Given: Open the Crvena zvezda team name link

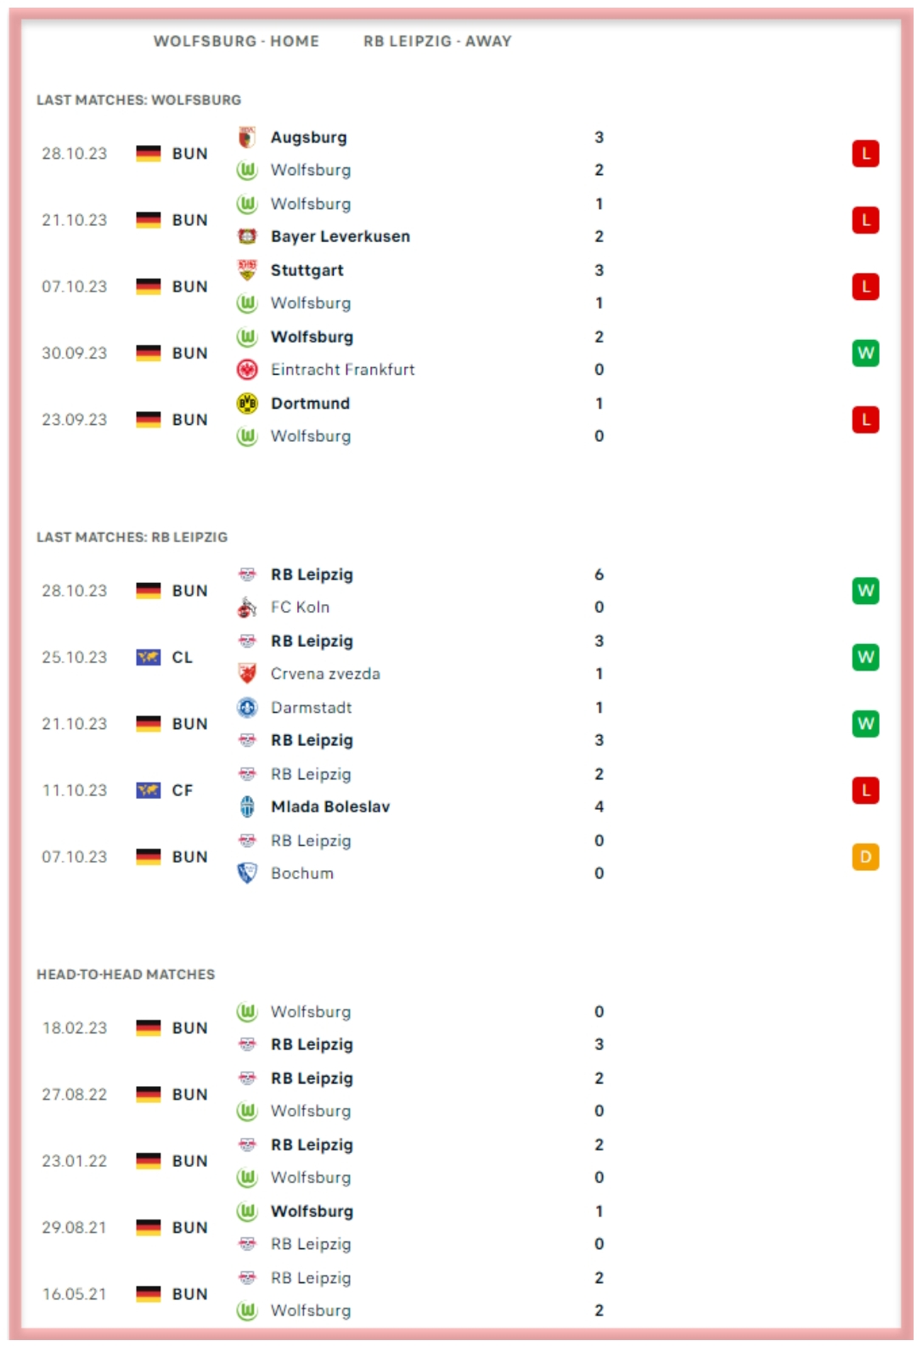Looking at the screenshot, I should tap(325, 674).
